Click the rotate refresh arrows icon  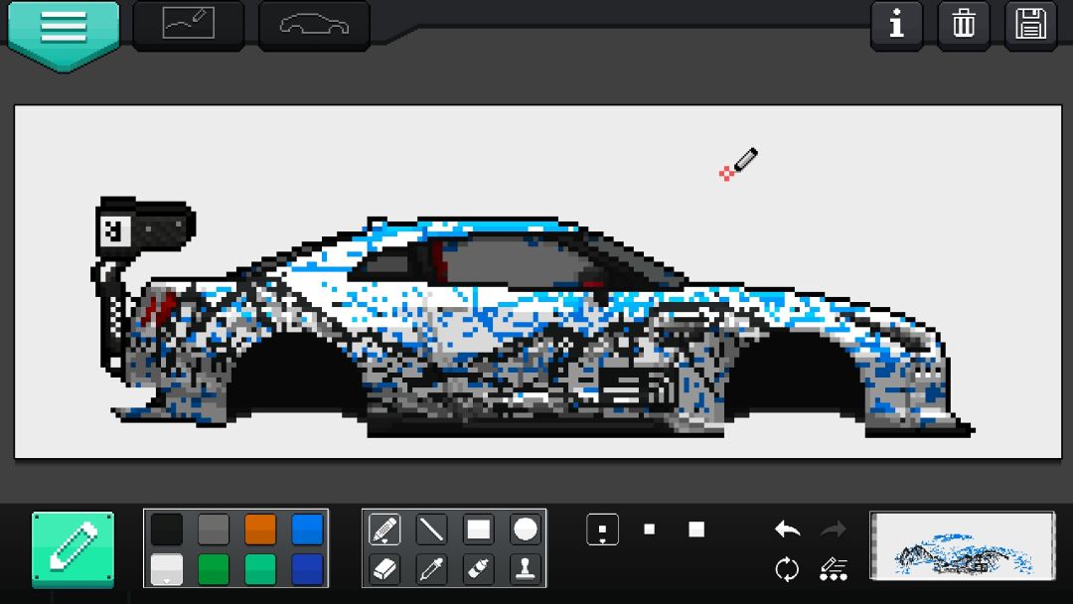point(787,569)
